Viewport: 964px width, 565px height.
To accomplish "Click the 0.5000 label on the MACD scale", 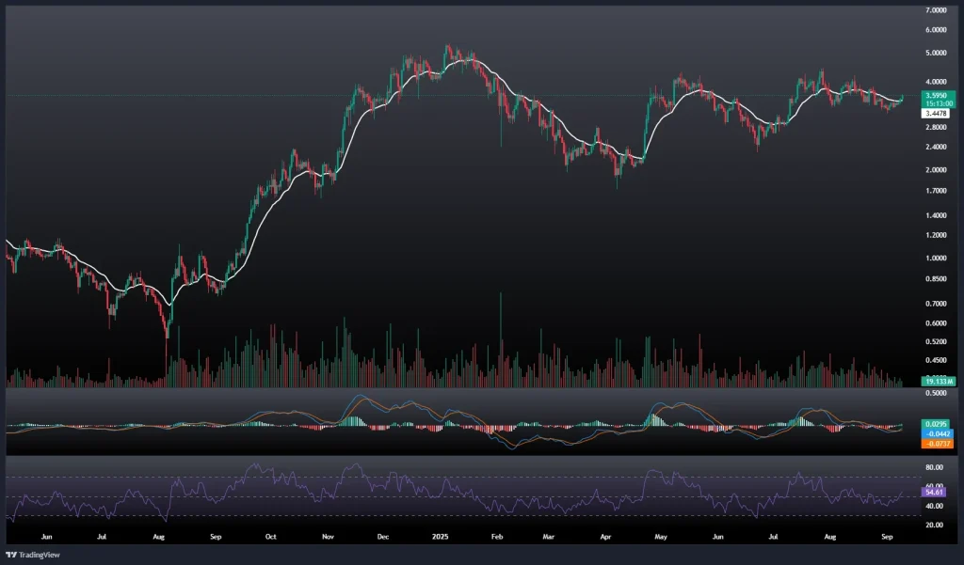I will tap(937, 393).
